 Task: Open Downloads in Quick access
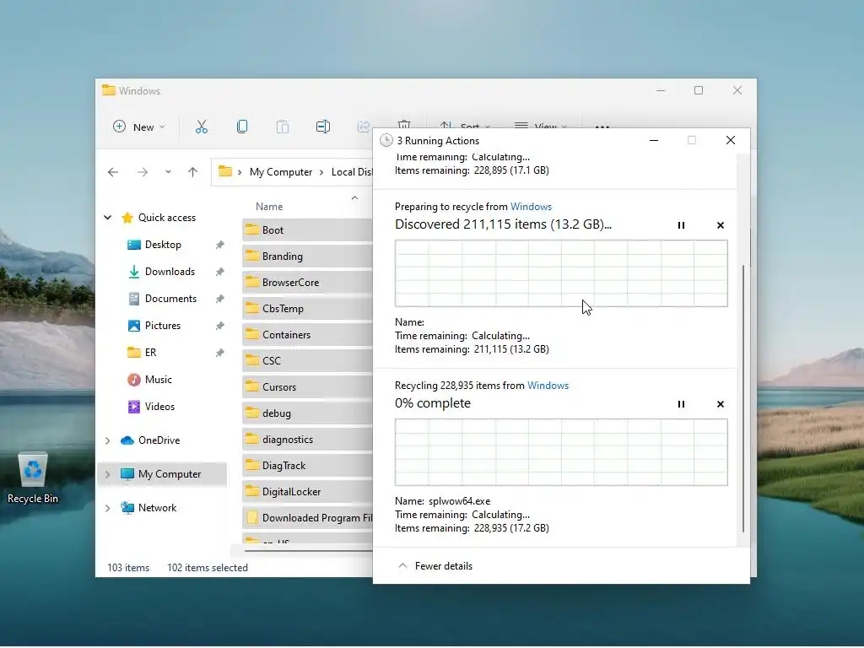coord(170,272)
